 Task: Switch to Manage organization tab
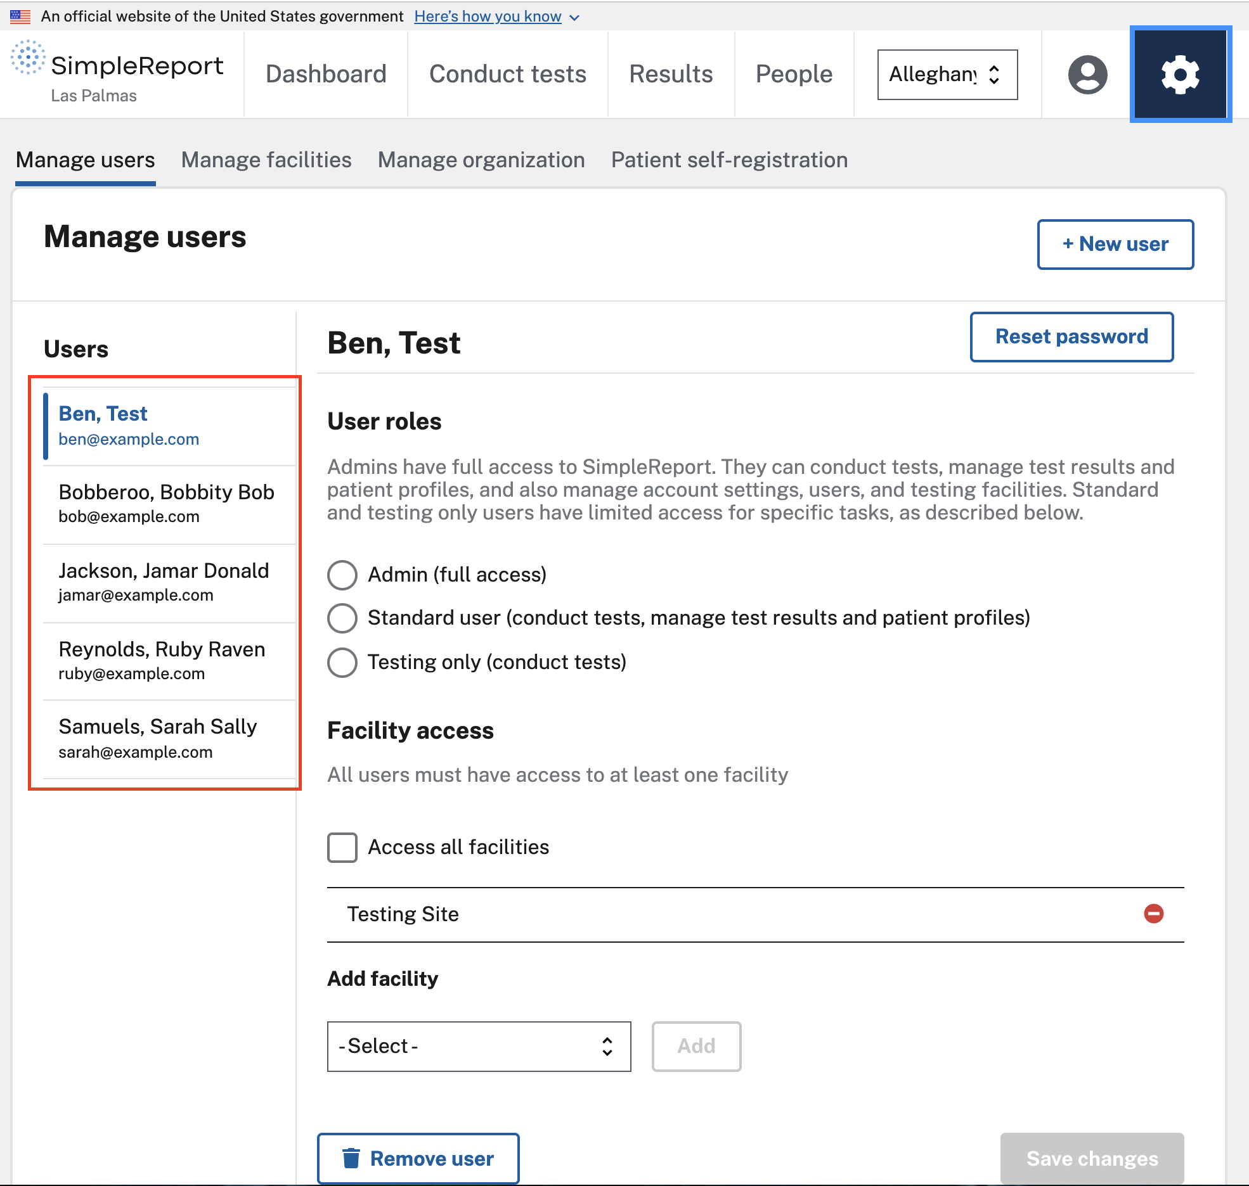pos(481,160)
